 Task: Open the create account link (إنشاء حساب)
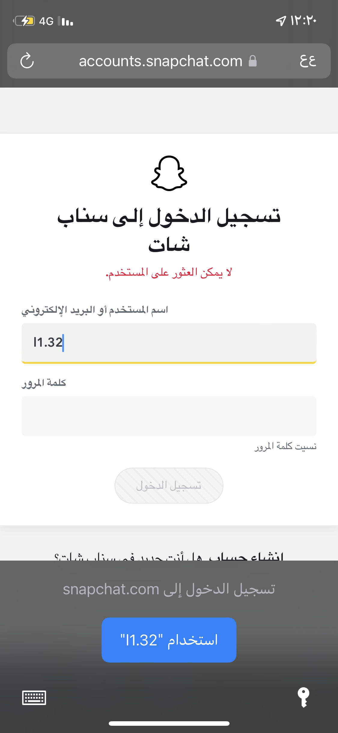[246, 556]
